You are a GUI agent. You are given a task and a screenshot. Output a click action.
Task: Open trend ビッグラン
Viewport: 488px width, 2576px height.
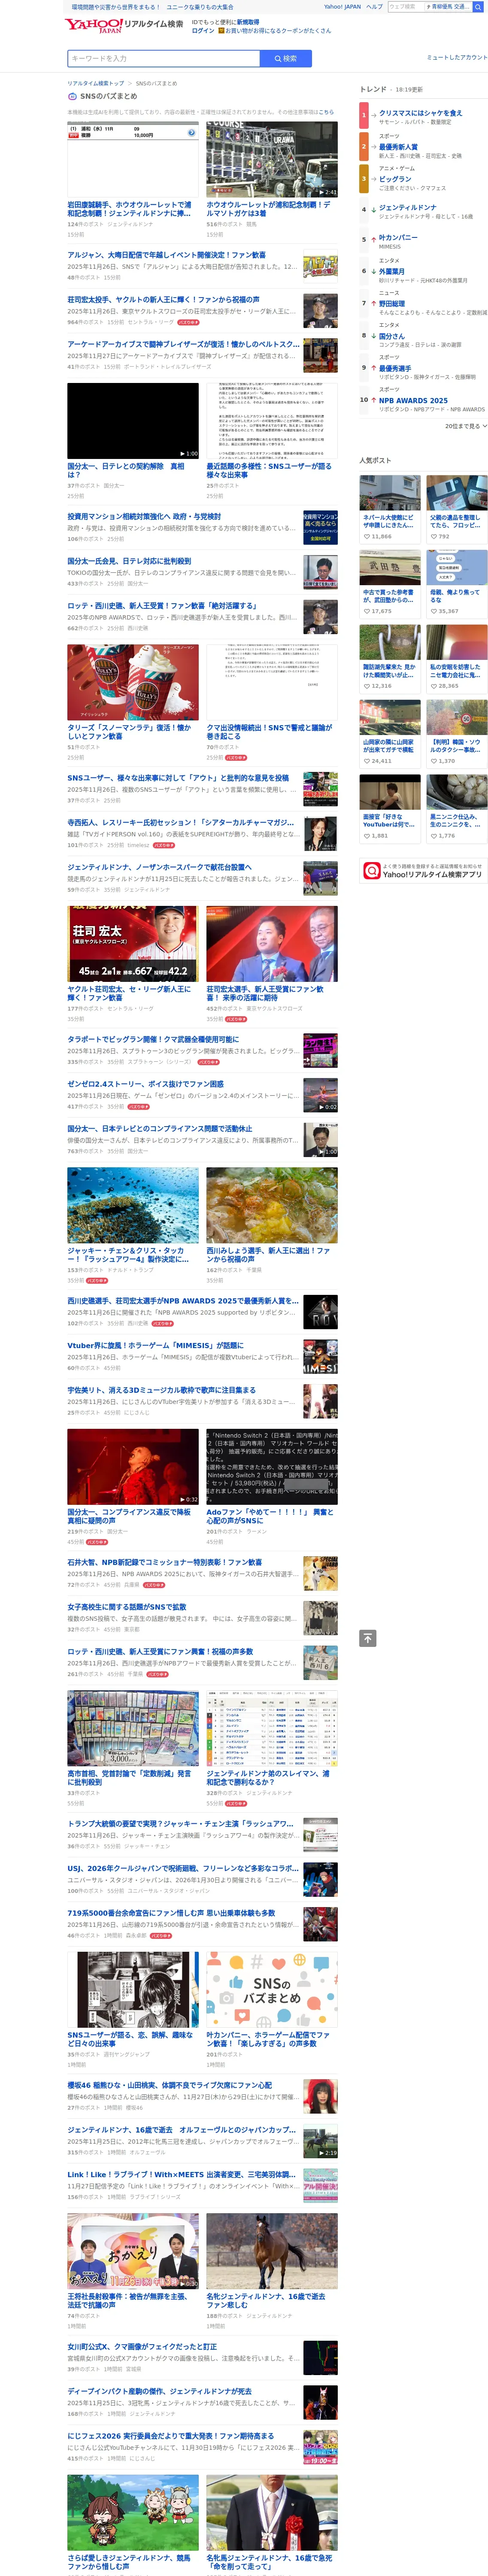[395, 179]
